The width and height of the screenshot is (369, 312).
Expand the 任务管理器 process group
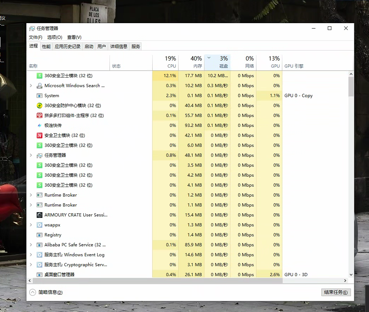coord(31,155)
